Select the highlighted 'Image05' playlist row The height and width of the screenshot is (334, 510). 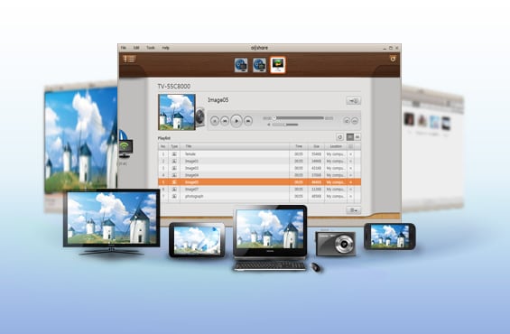[x=260, y=182]
